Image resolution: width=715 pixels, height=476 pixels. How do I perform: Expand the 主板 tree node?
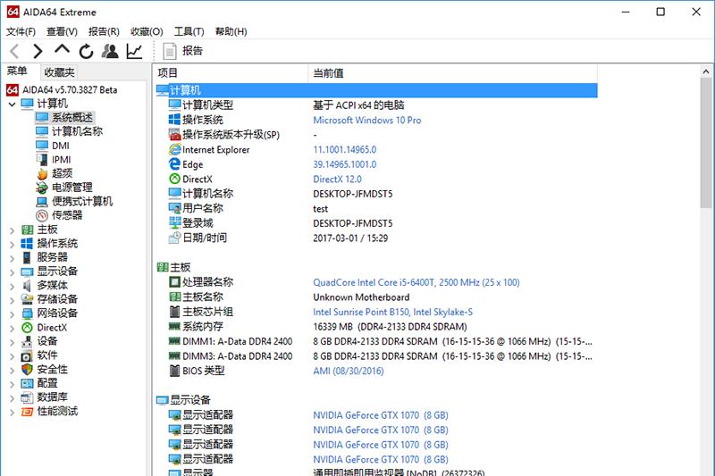pos(12,230)
